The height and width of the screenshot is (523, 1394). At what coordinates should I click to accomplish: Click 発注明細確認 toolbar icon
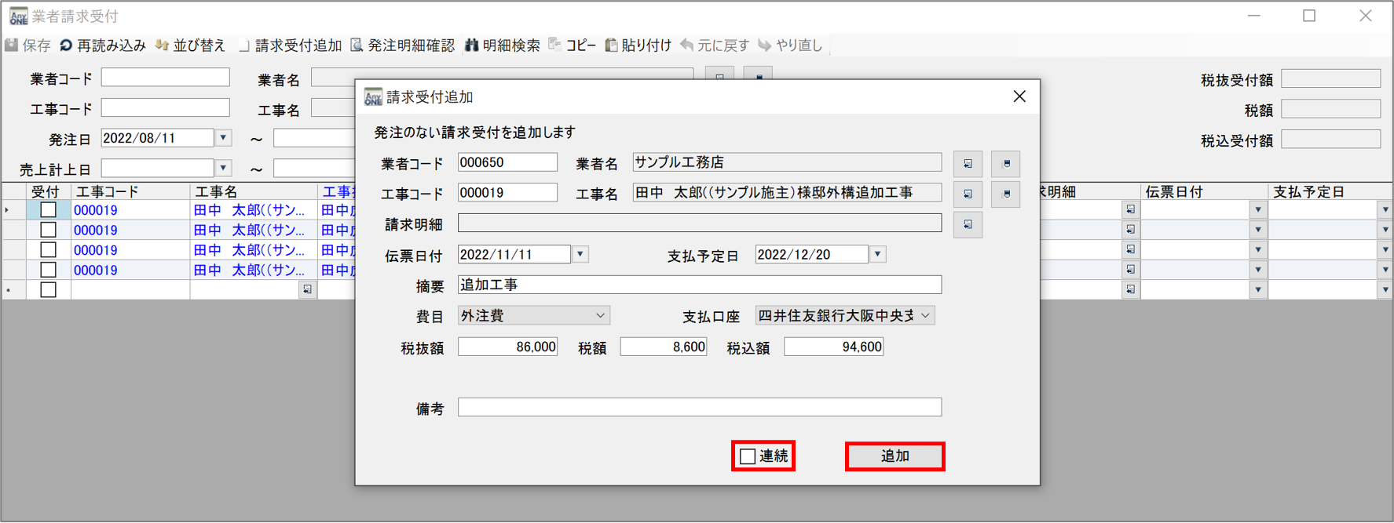coord(357,45)
